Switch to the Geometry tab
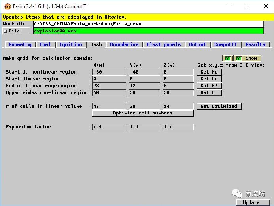The height and width of the screenshot is (206, 274). 20,44
